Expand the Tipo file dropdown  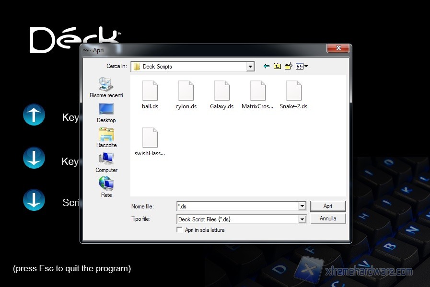click(302, 219)
